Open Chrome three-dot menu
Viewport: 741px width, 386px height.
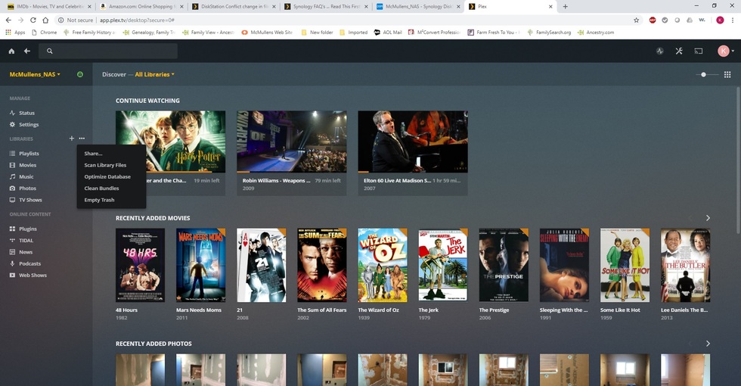click(733, 20)
